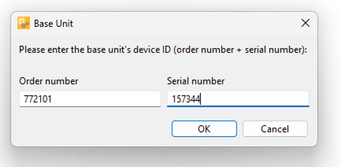Screen dimensions: 341x167
Task: Click the blue underline of the Serial field
Action: [x=238, y=106]
